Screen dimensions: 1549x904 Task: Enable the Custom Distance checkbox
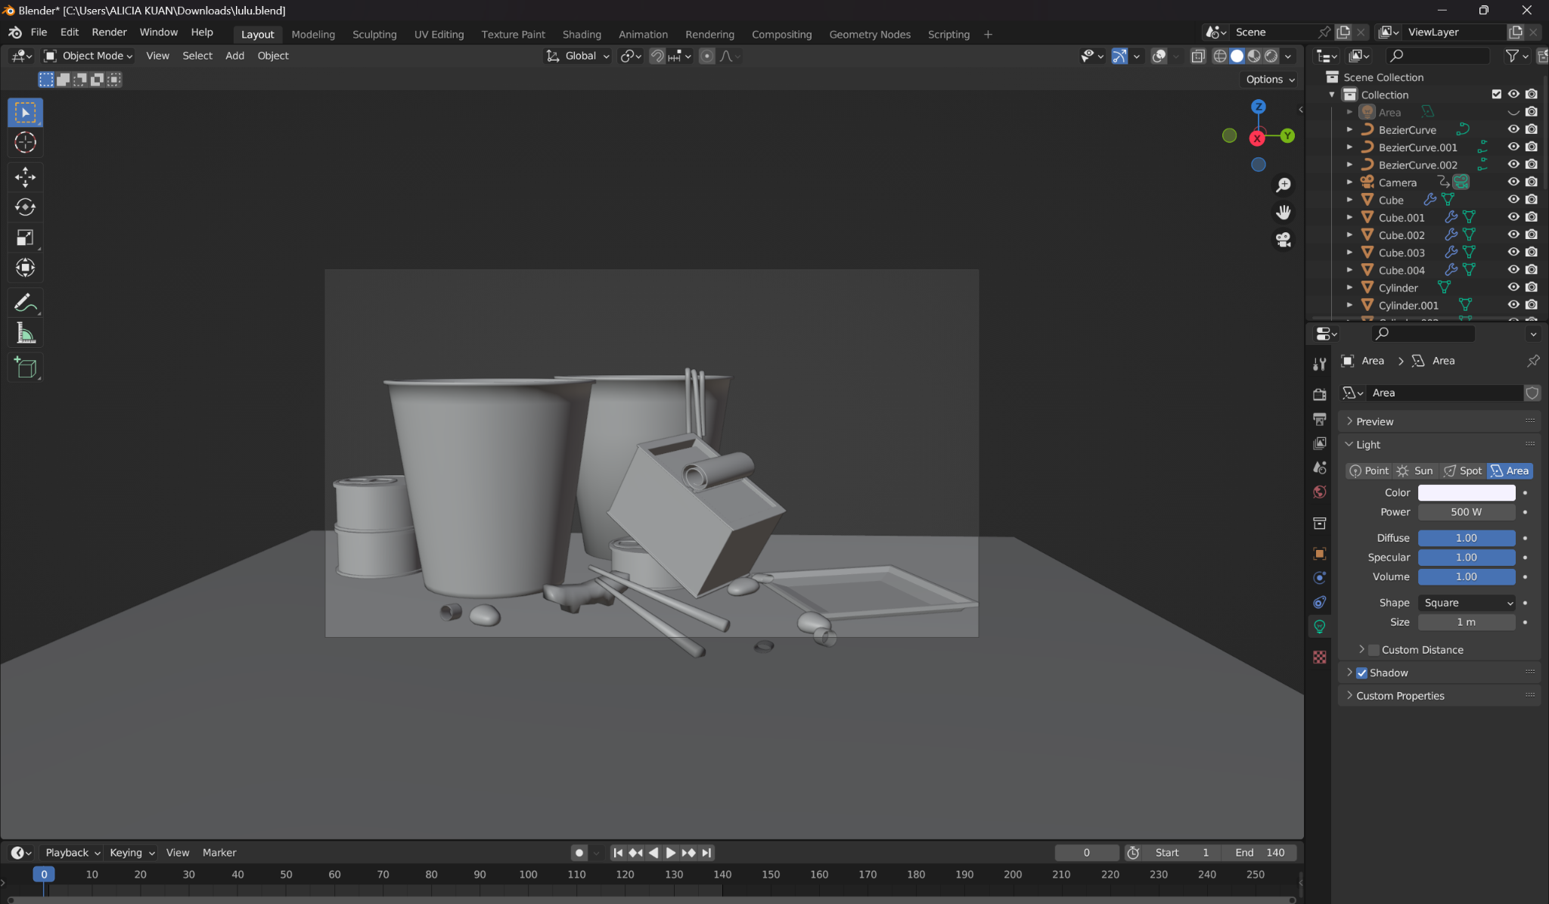tap(1374, 650)
